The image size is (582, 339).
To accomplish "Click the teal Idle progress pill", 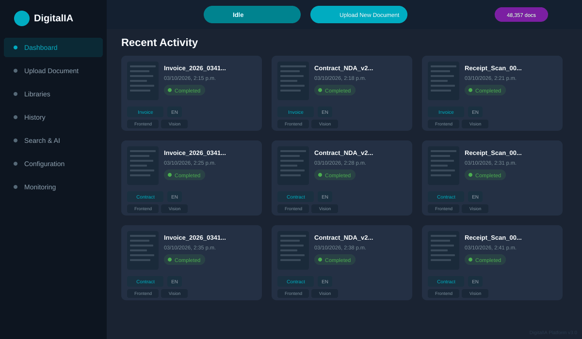I will coord(252,15).
